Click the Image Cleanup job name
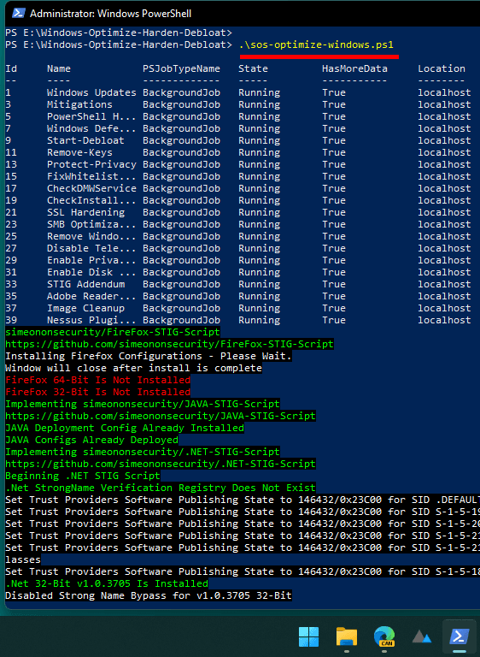The height and width of the screenshot is (657, 480). (x=85, y=308)
